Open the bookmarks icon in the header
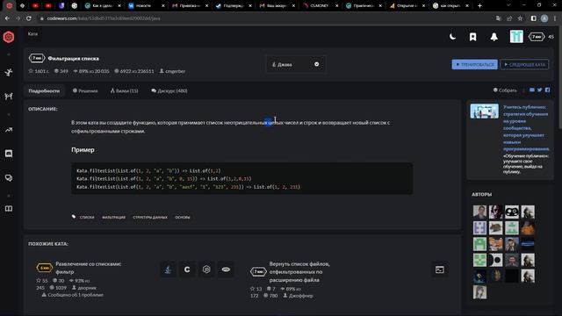The image size is (562, 316). coord(473,37)
